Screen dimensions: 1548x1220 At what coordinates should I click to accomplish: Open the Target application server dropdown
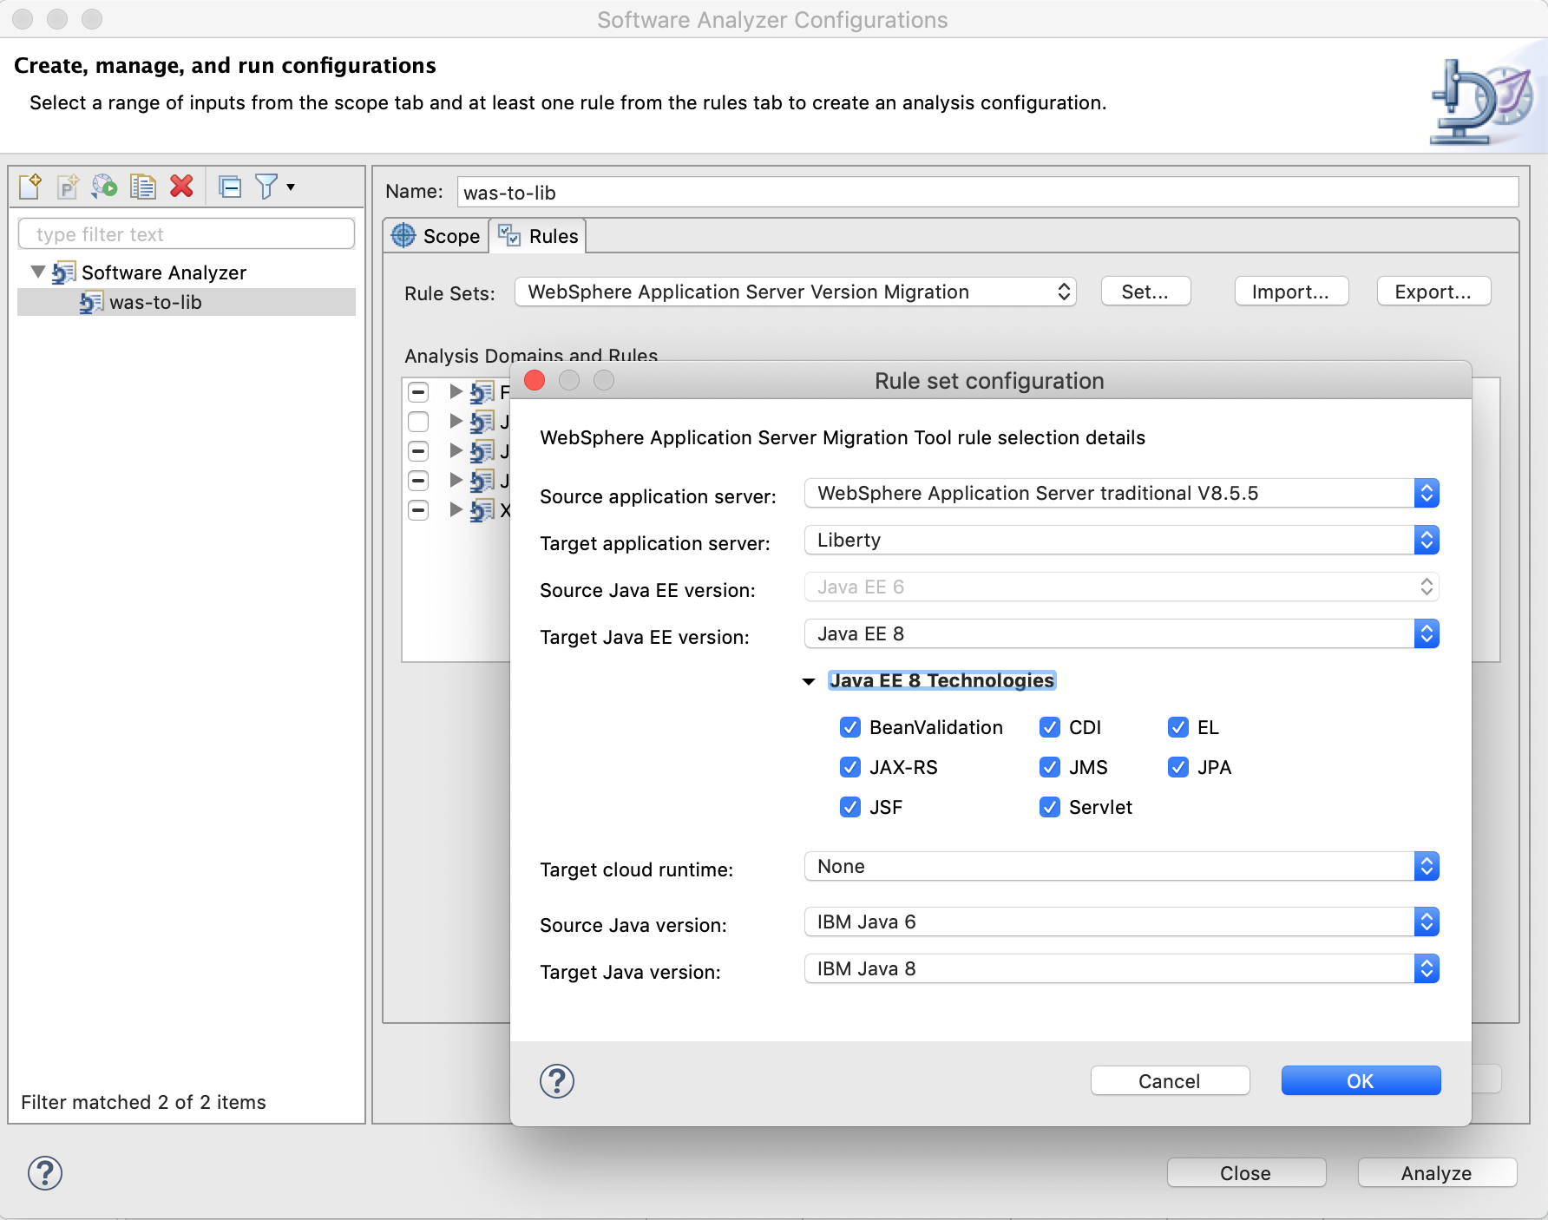click(x=1121, y=540)
